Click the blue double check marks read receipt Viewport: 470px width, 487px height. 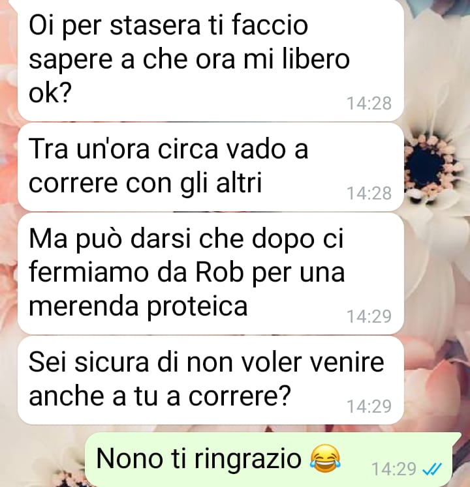(x=432, y=469)
